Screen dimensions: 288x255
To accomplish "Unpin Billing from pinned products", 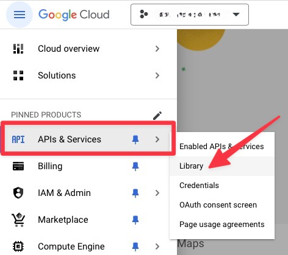I will 135,167.
